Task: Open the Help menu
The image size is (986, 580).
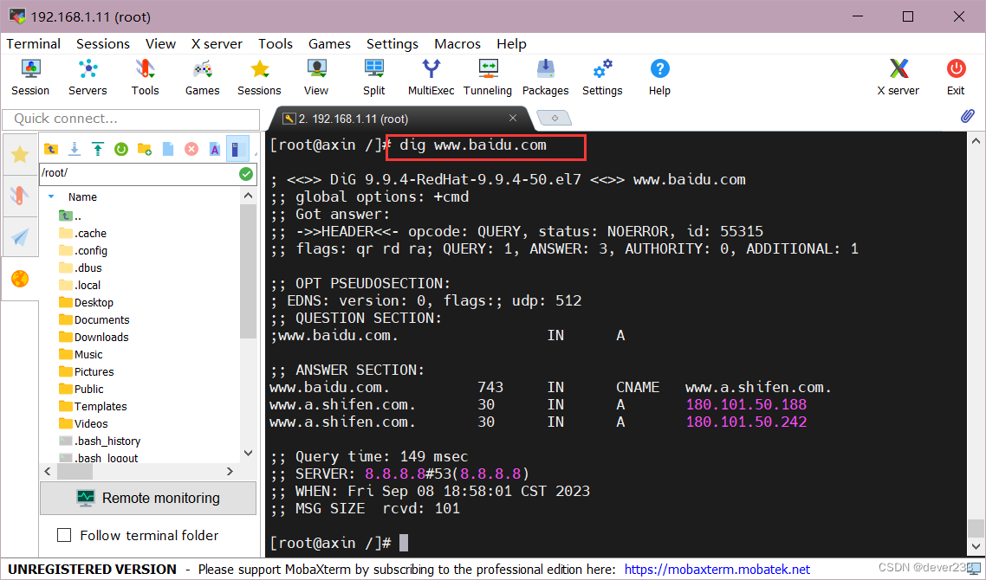Action: [511, 44]
